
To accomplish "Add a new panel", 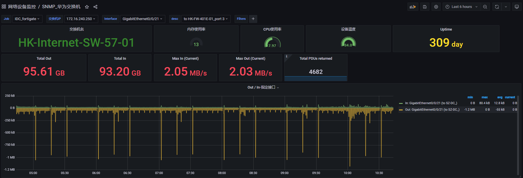I will [413, 7].
